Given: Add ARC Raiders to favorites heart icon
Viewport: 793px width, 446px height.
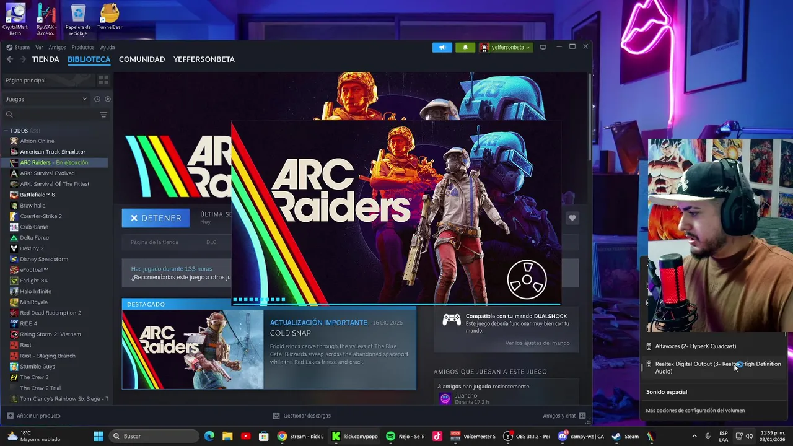Looking at the screenshot, I should pos(572,218).
